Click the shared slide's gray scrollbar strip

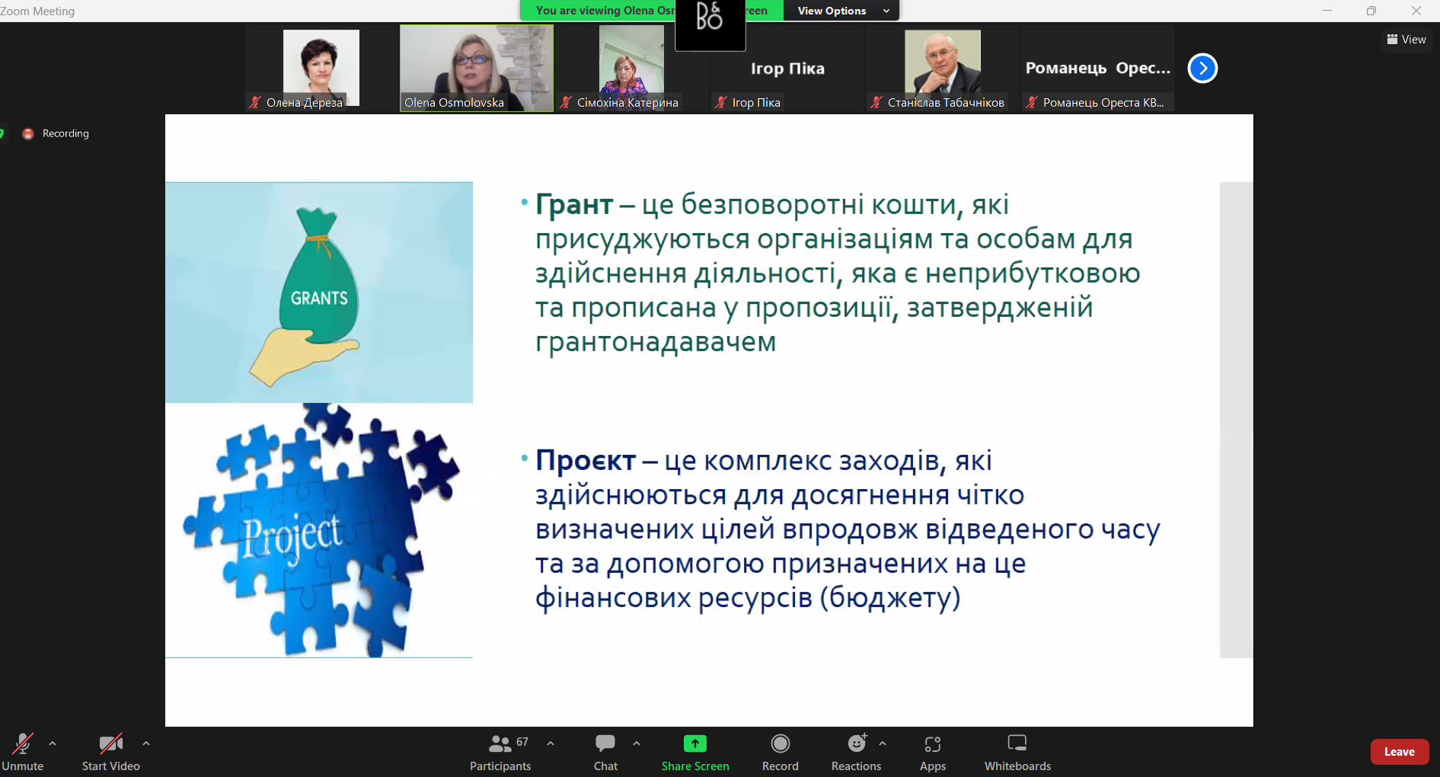tap(1237, 420)
